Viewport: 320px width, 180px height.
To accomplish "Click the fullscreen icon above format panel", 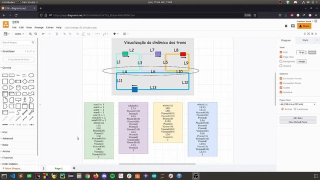I will click(308, 33).
